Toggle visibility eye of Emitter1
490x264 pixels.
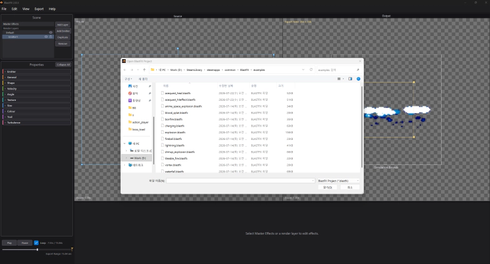(x=47, y=37)
